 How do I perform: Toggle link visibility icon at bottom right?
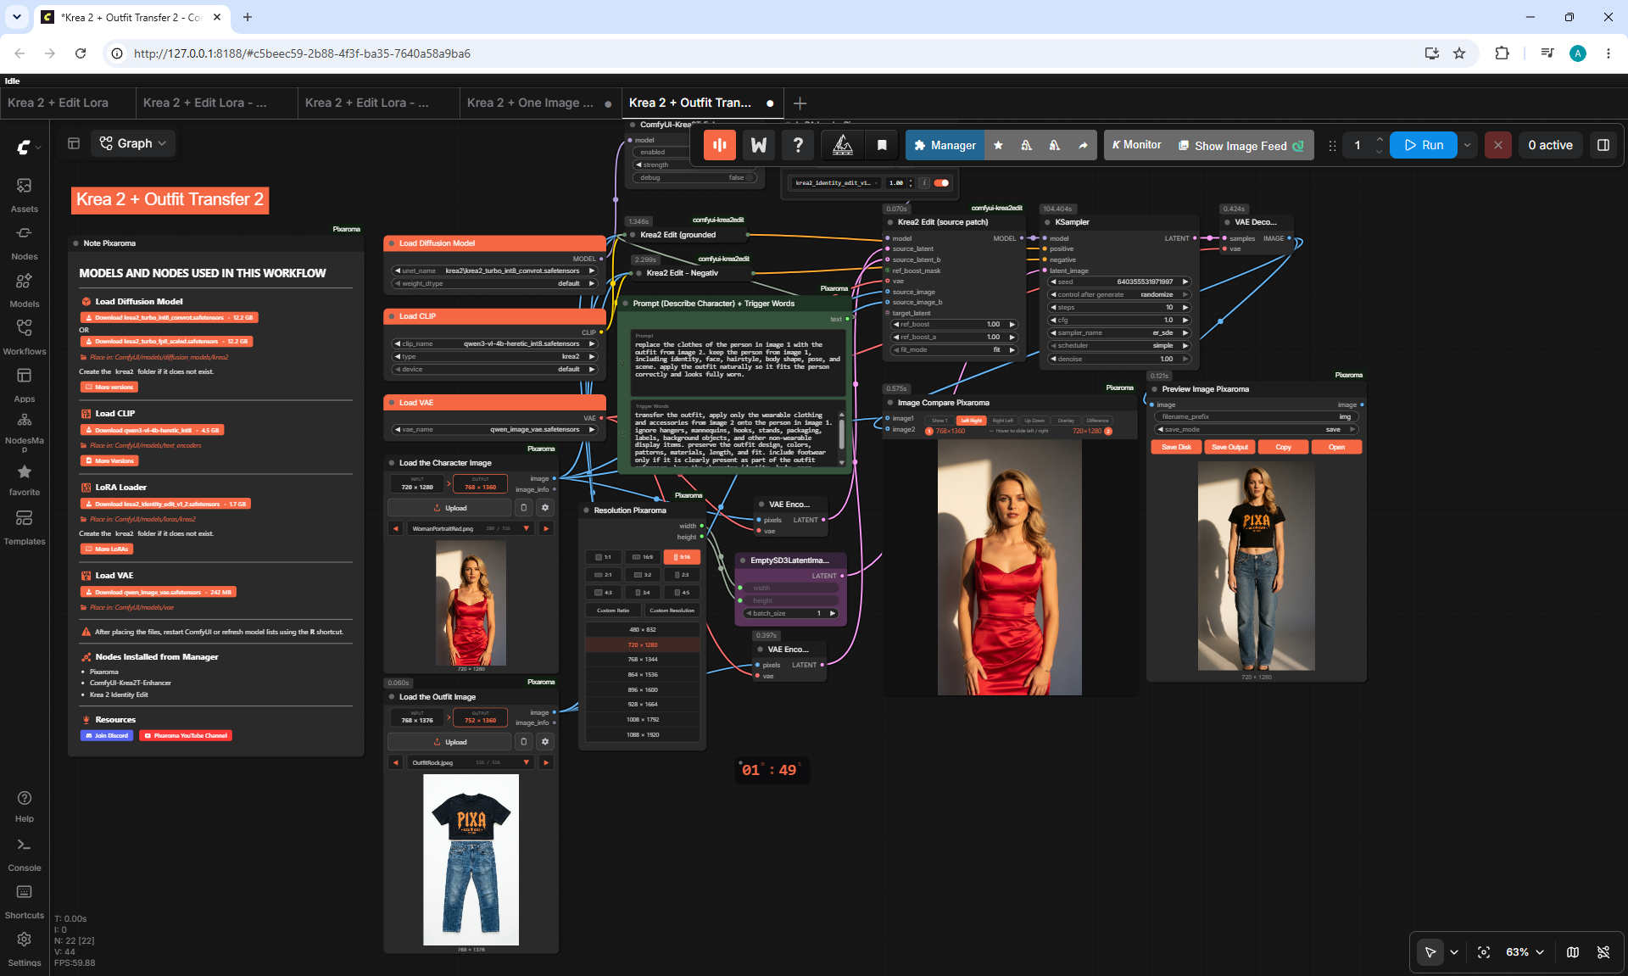click(x=1603, y=952)
